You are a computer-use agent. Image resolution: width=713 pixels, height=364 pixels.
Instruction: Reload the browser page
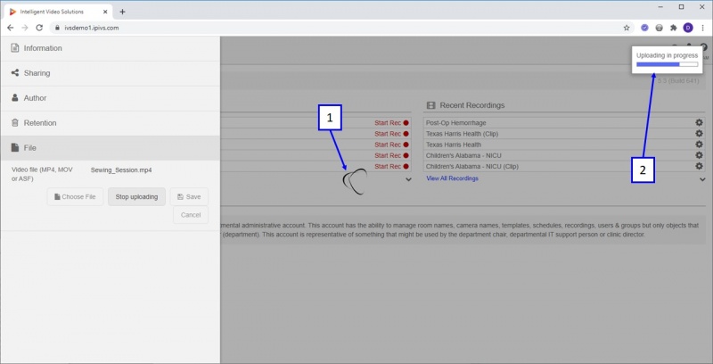[39, 28]
